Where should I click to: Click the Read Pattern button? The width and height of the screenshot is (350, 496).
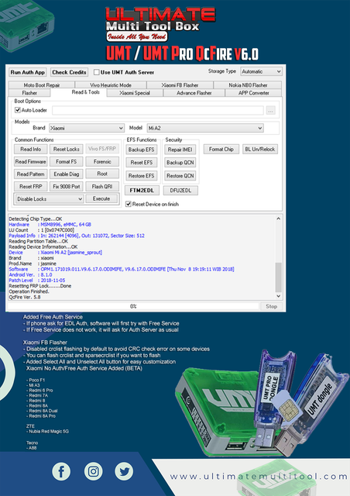tap(31, 174)
